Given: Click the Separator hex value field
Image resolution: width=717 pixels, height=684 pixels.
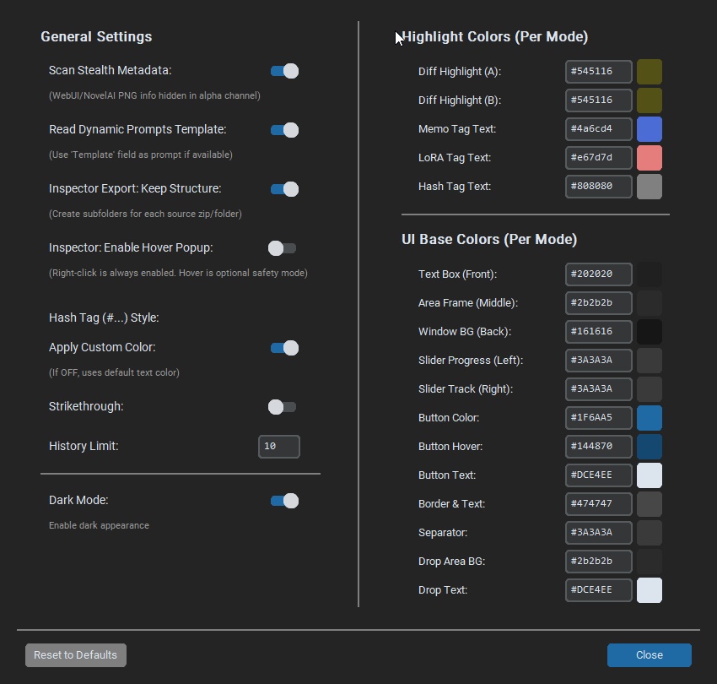Looking at the screenshot, I should [598, 533].
